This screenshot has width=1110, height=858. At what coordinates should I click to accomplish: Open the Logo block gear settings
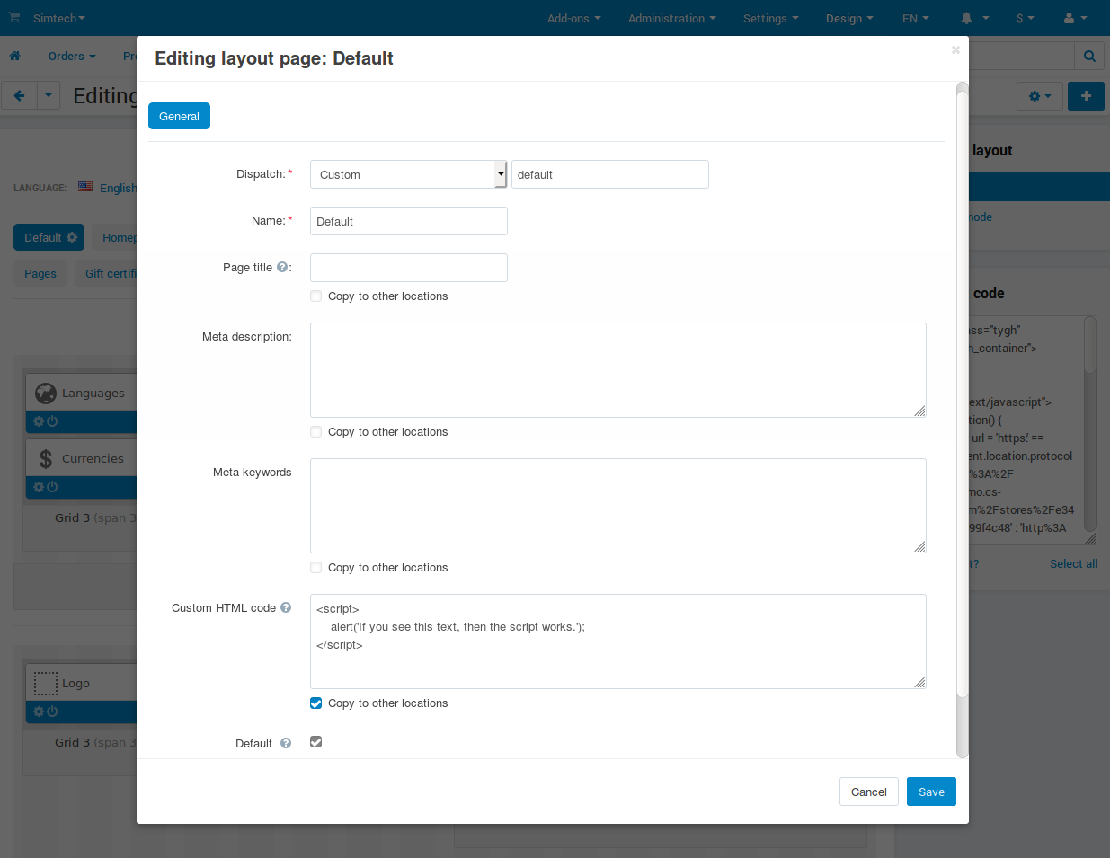(39, 712)
